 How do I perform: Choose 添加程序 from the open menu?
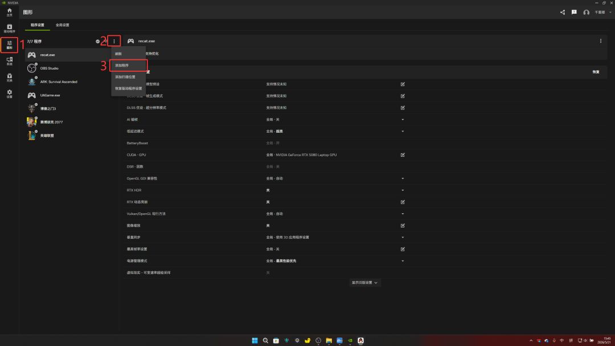[x=128, y=65]
